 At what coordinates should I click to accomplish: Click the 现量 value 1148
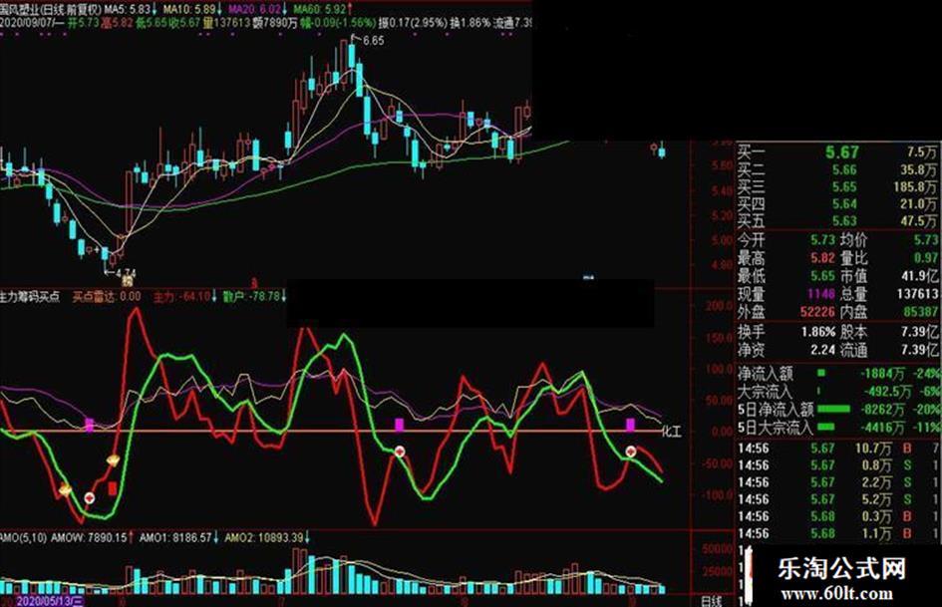point(821,294)
